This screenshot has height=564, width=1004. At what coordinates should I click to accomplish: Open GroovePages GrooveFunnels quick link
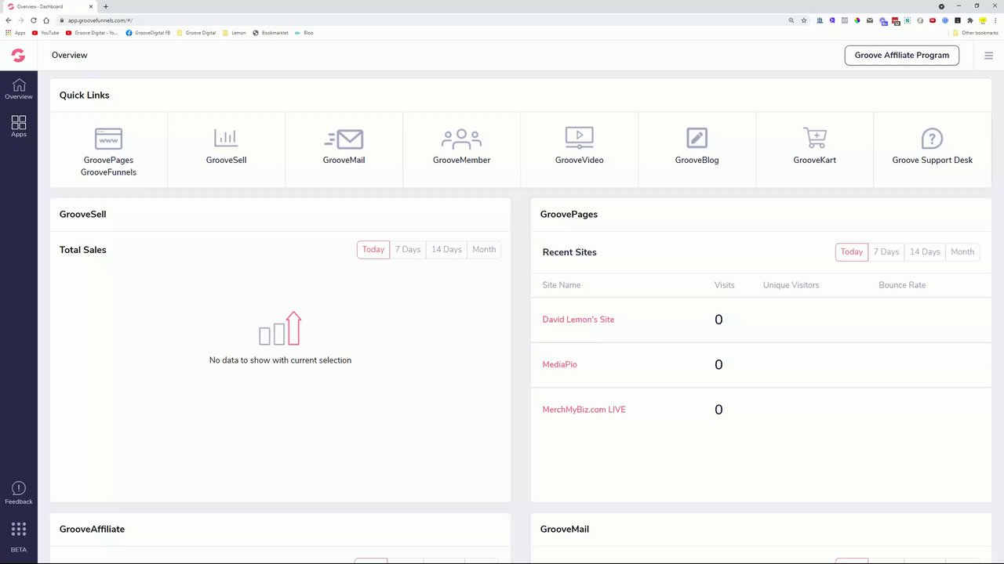(x=108, y=150)
